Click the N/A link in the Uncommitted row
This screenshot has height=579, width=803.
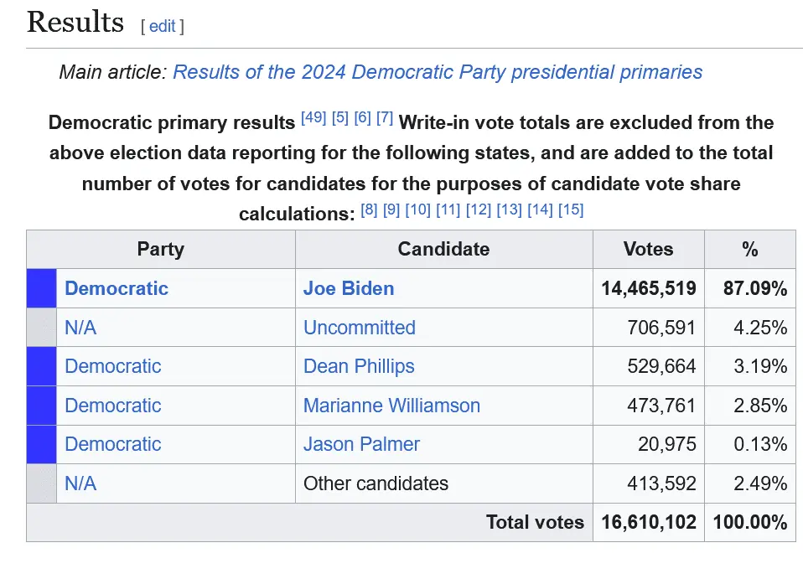[x=80, y=328]
